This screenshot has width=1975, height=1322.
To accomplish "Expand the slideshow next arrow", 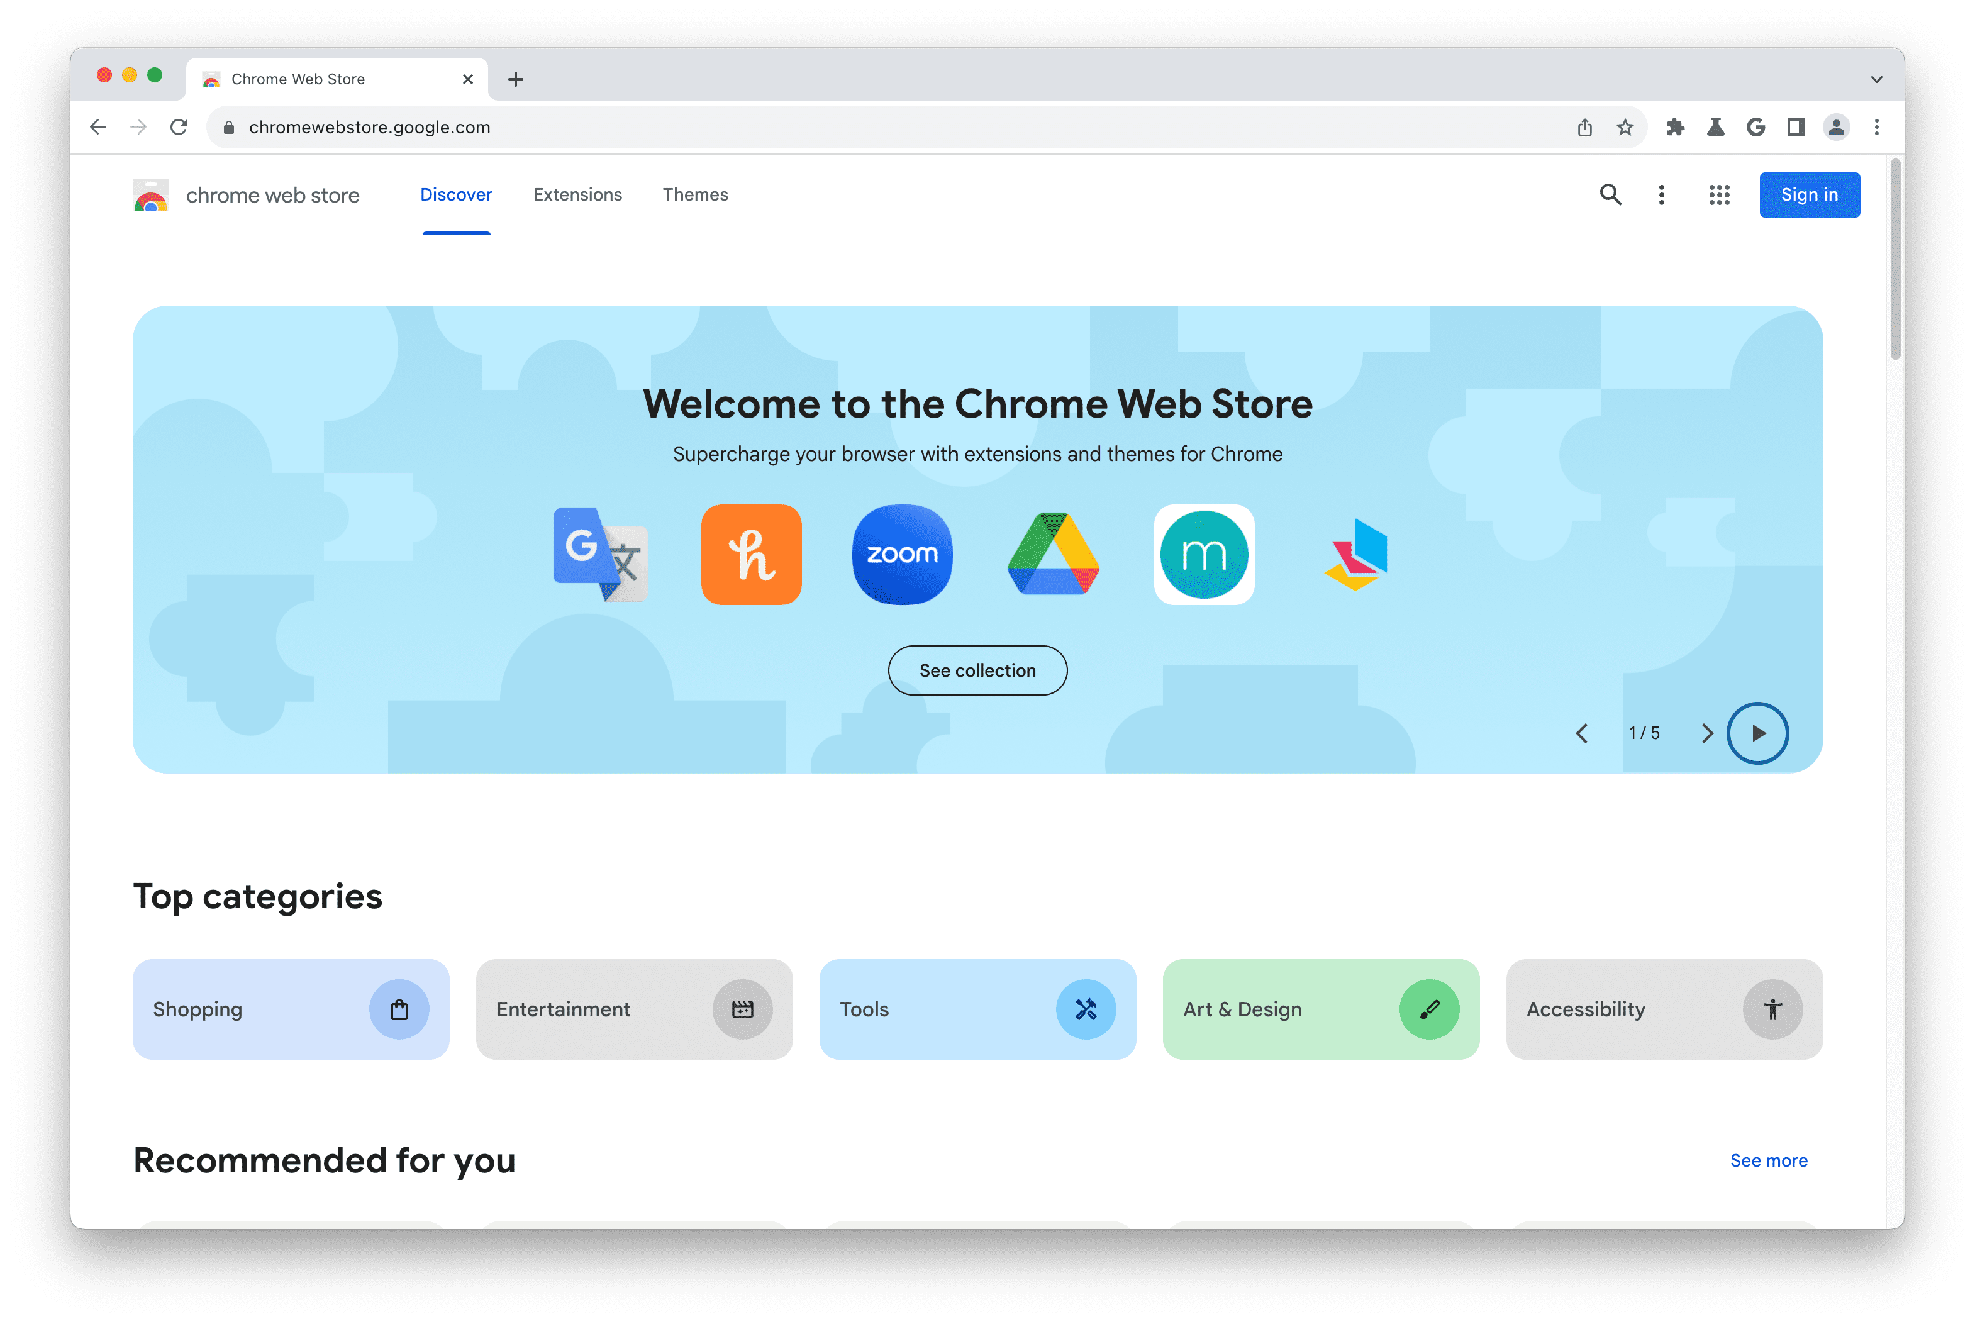I will point(1705,733).
